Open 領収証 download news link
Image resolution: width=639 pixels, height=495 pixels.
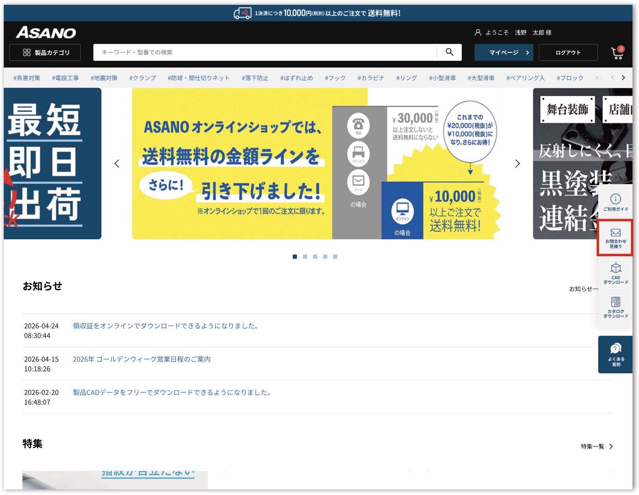point(166,326)
